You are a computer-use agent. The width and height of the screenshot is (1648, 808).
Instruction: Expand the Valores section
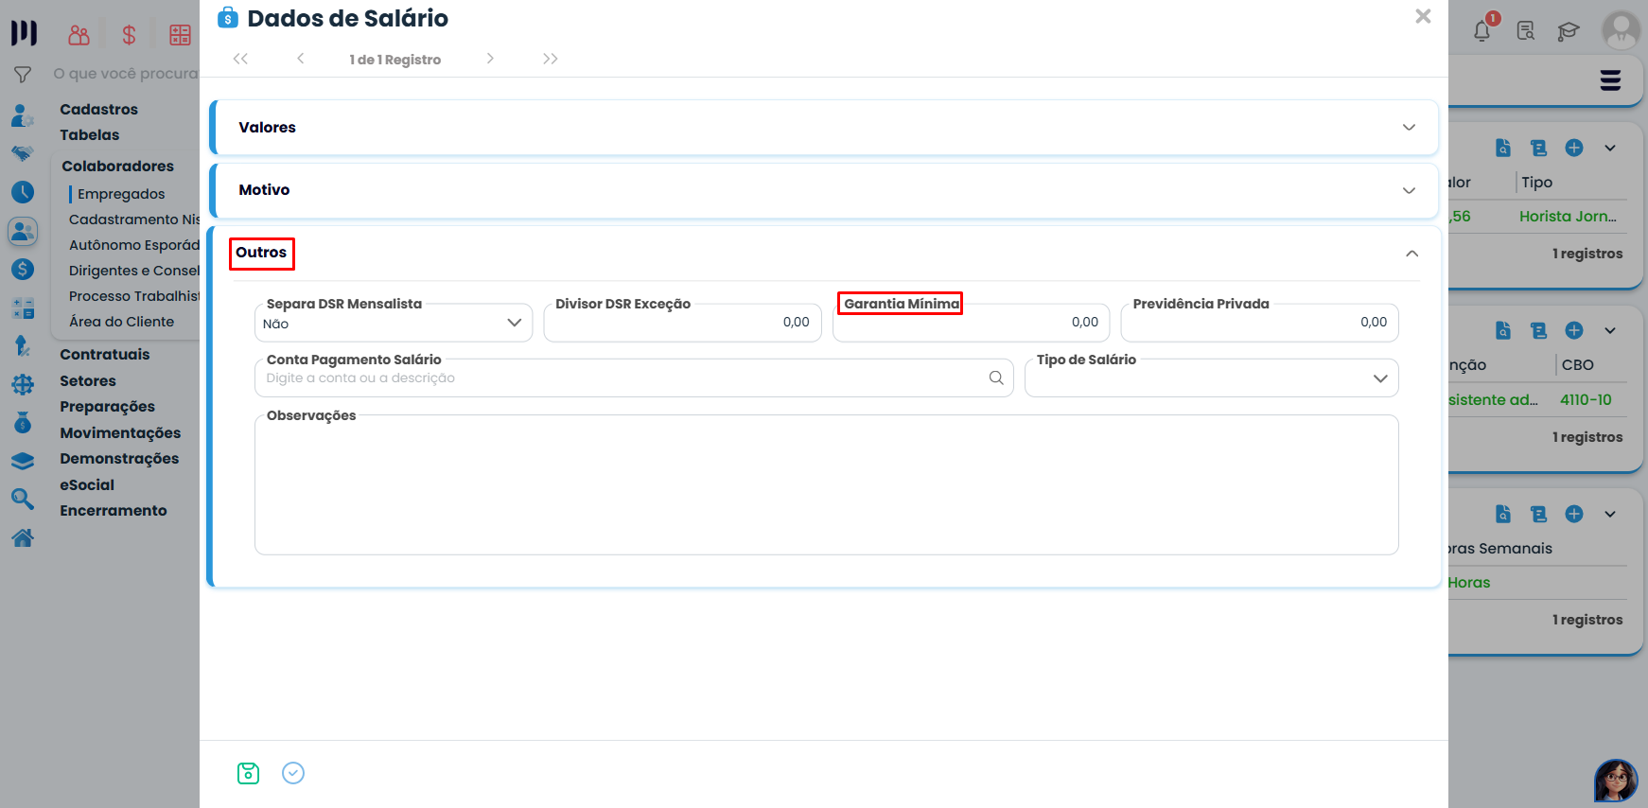point(1409,128)
